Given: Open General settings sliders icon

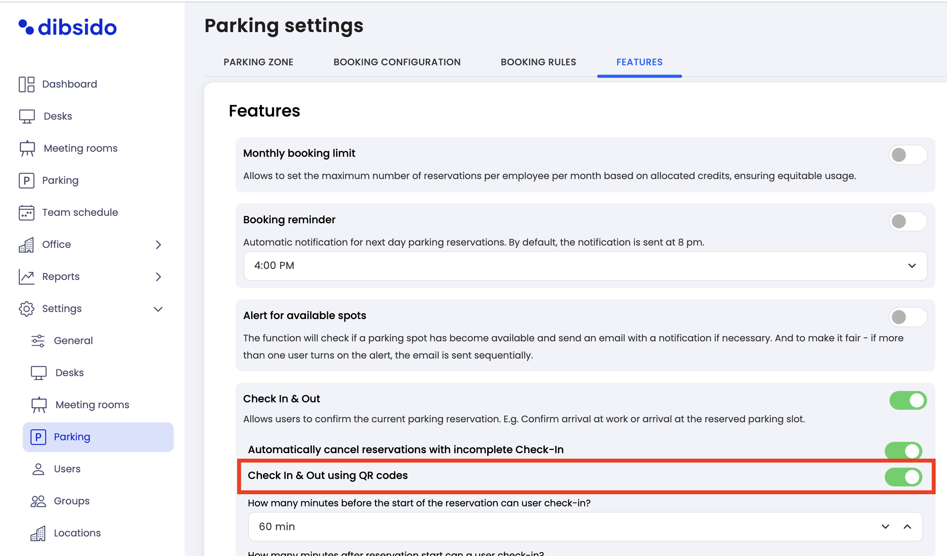Looking at the screenshot, I should point(38,341).
